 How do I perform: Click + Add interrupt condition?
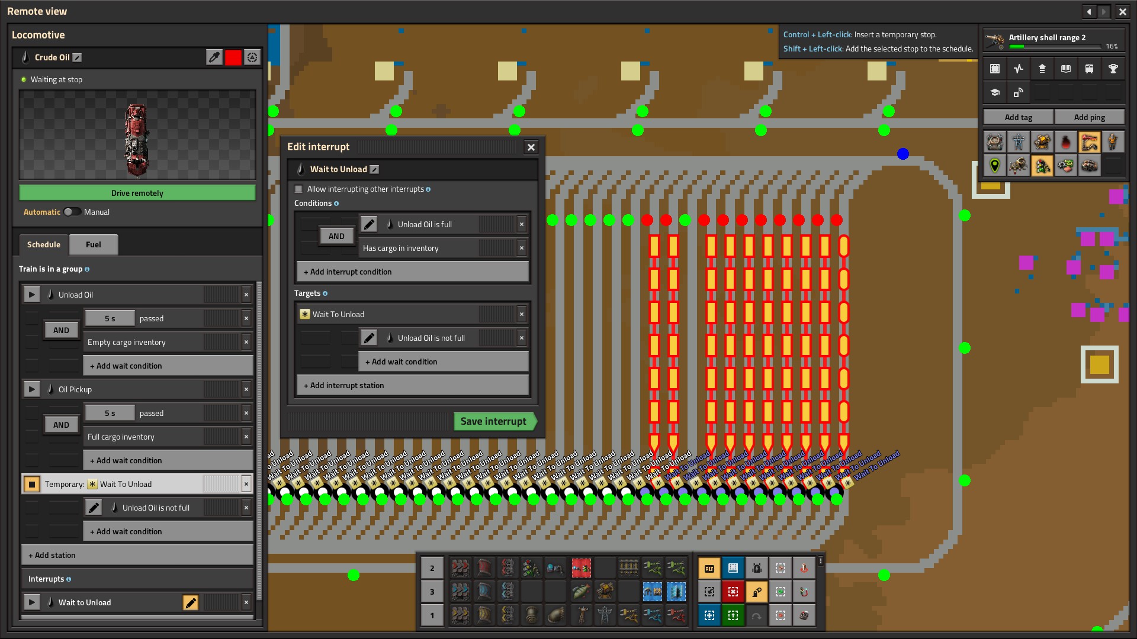(413, 272)
